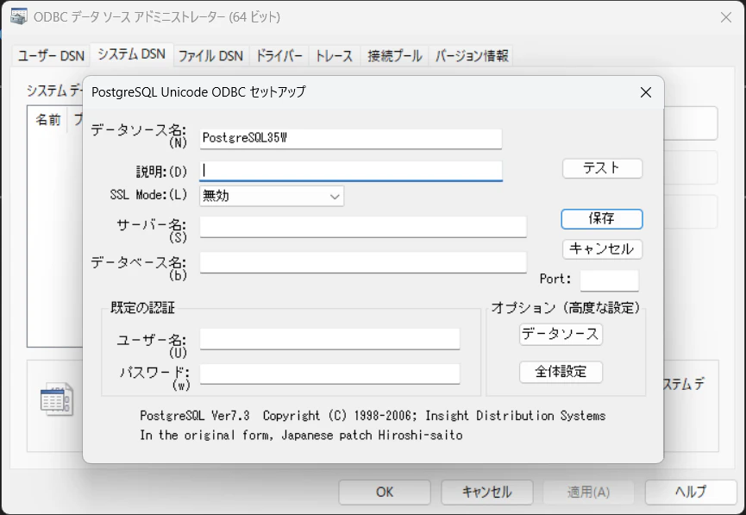Select the システム DSN tab
Screen dimensions: 746x515
[x=132, y=54]
